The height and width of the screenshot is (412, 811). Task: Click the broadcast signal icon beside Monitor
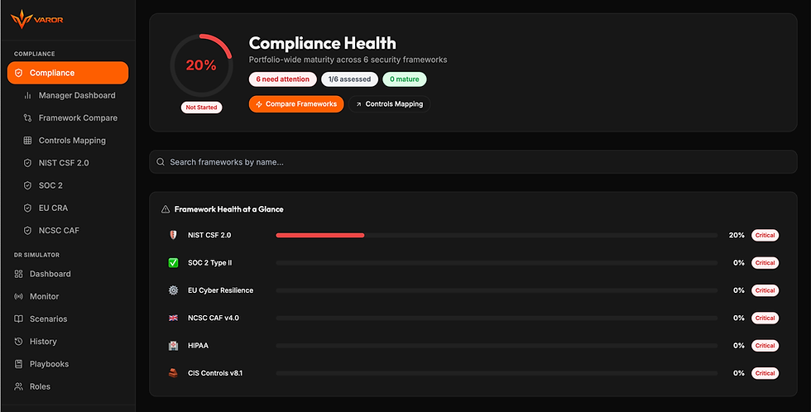point(18,297)
